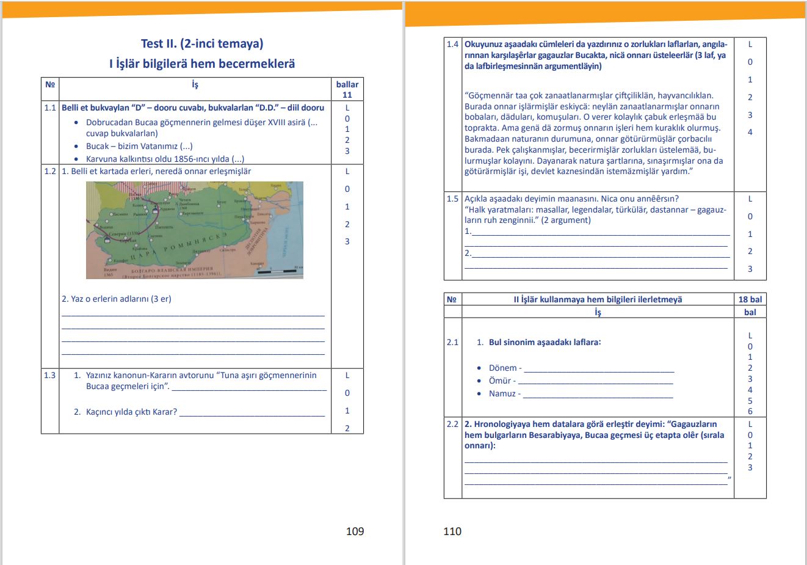The height and width of the screenshot is (565, 807).
Task: Click the first answer line under "Yaz o erlerin adlarını"
Action: click(x=193, y=314)
